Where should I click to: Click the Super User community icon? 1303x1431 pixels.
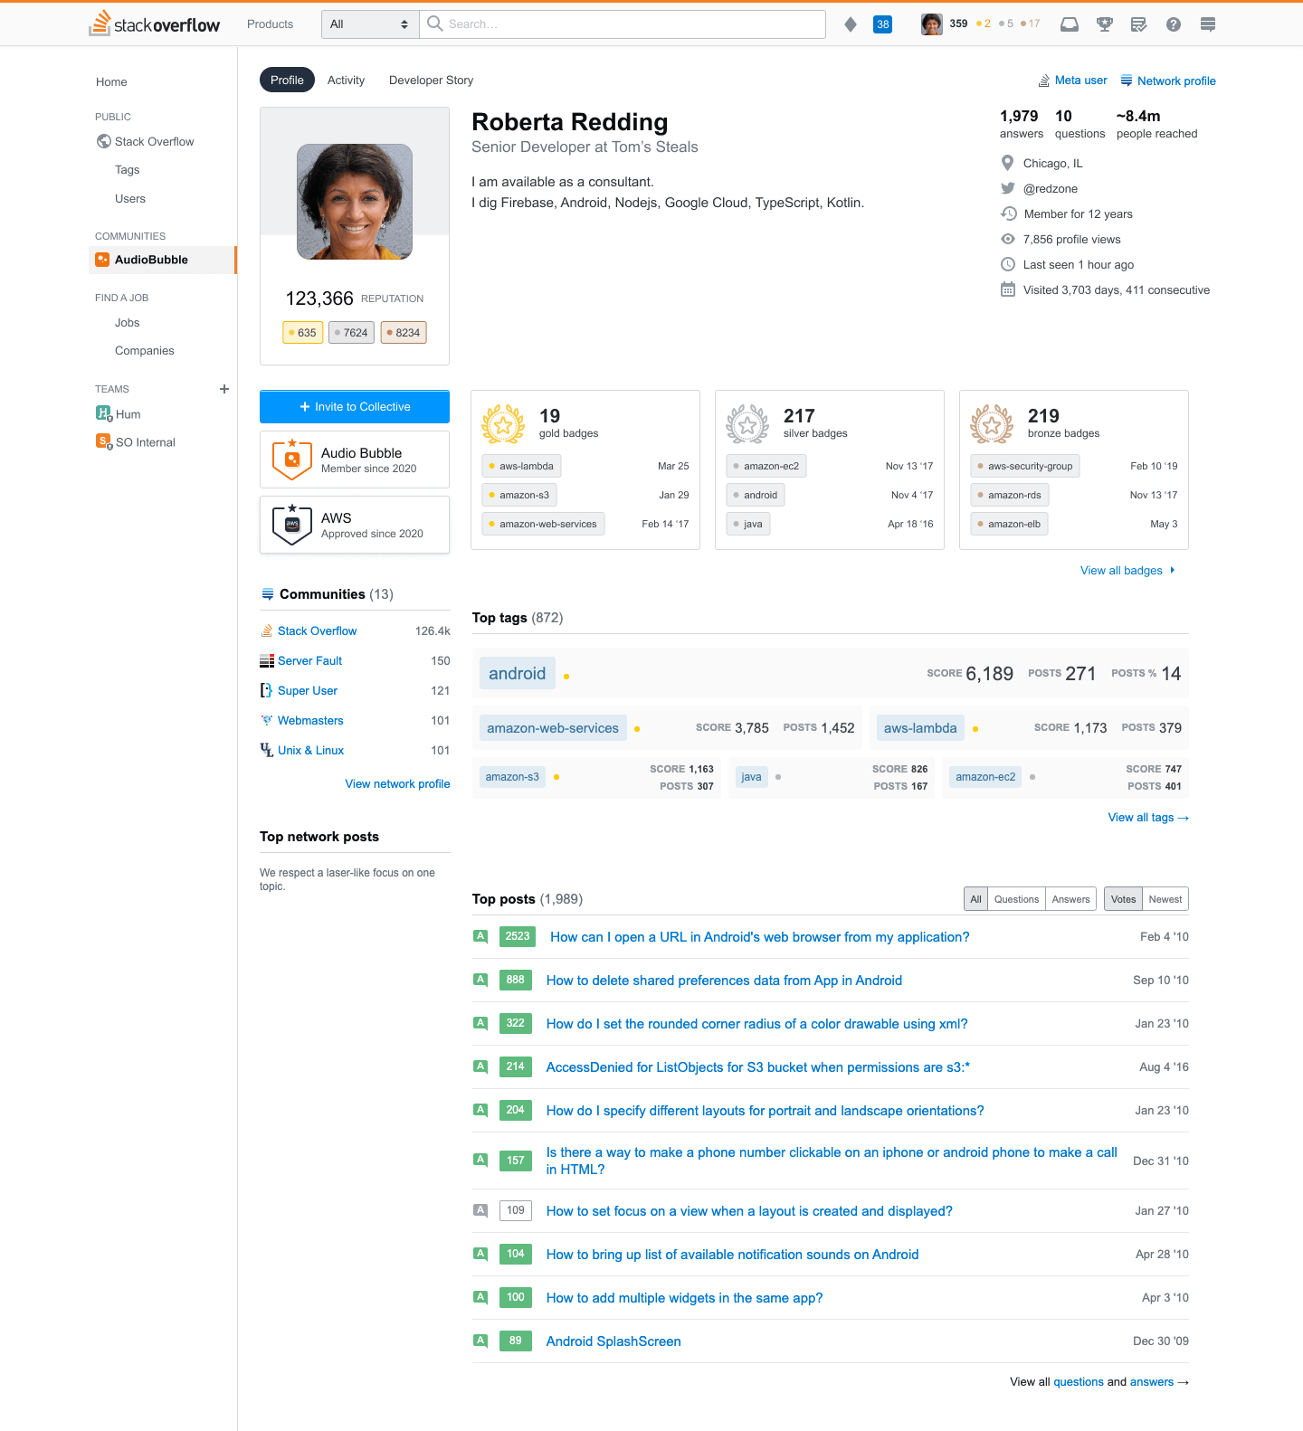coord(267,690)
